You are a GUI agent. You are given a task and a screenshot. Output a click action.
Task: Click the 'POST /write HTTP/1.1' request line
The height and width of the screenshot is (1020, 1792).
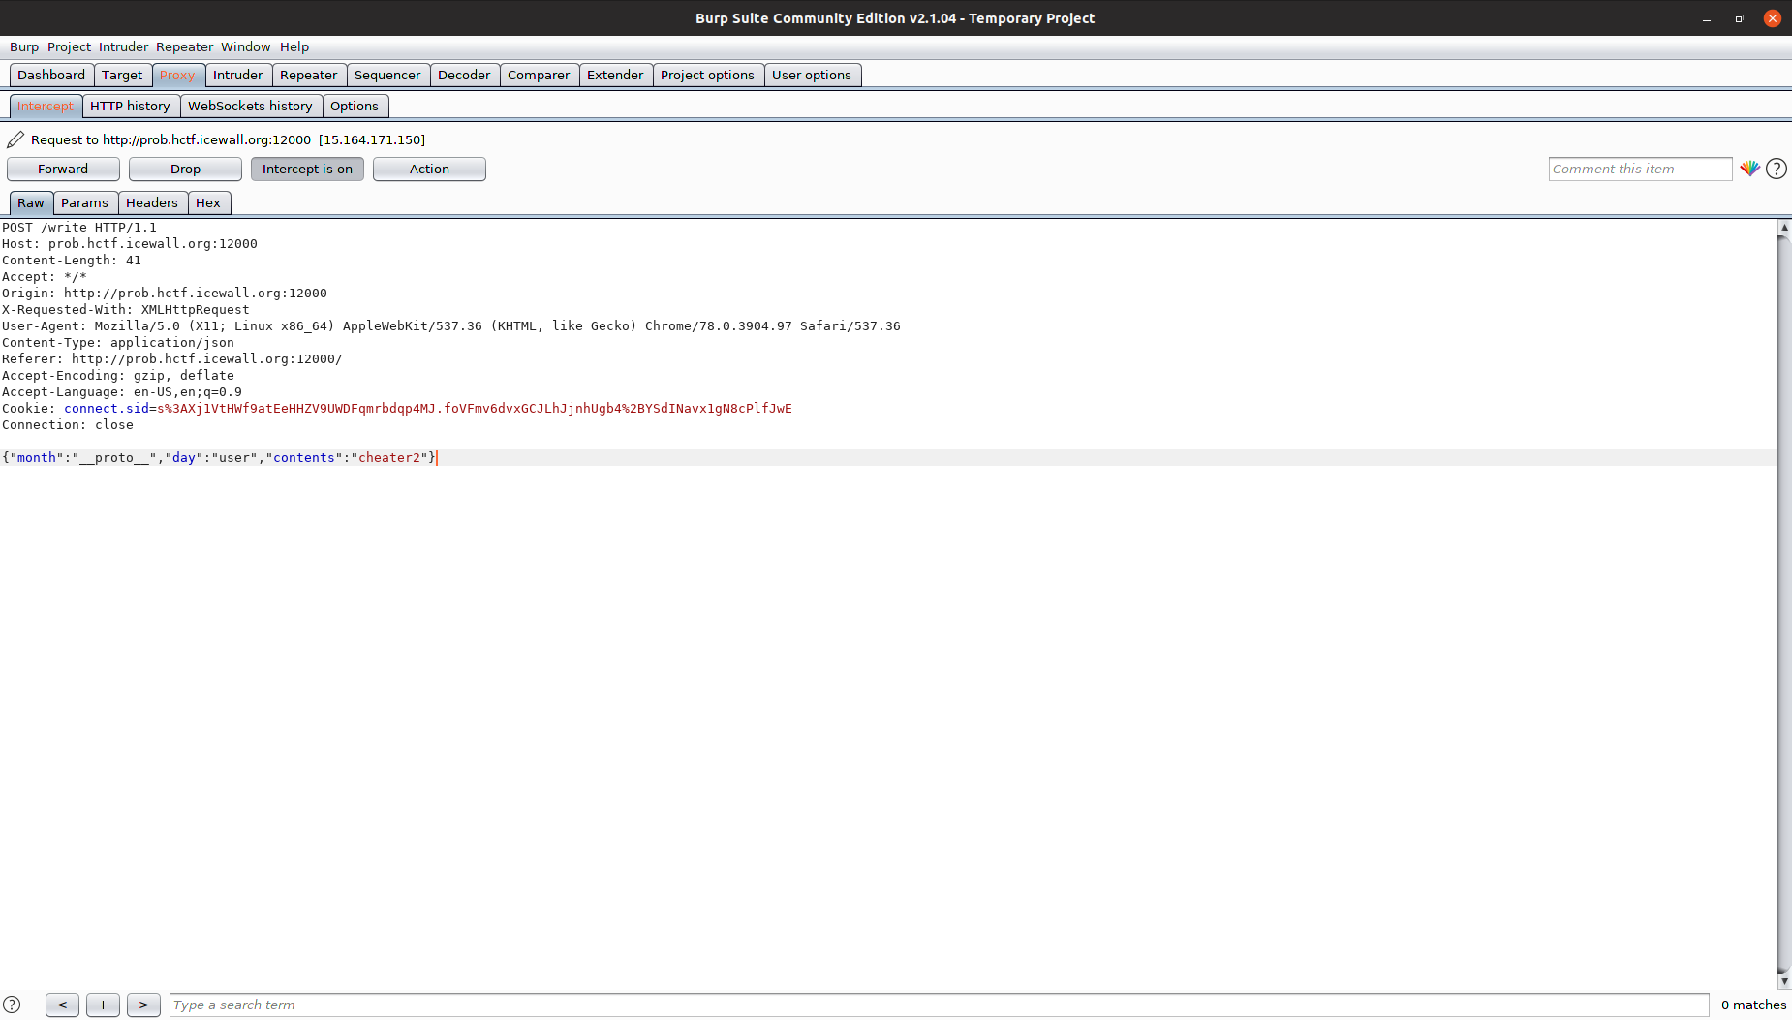click(x=79, y=228)
